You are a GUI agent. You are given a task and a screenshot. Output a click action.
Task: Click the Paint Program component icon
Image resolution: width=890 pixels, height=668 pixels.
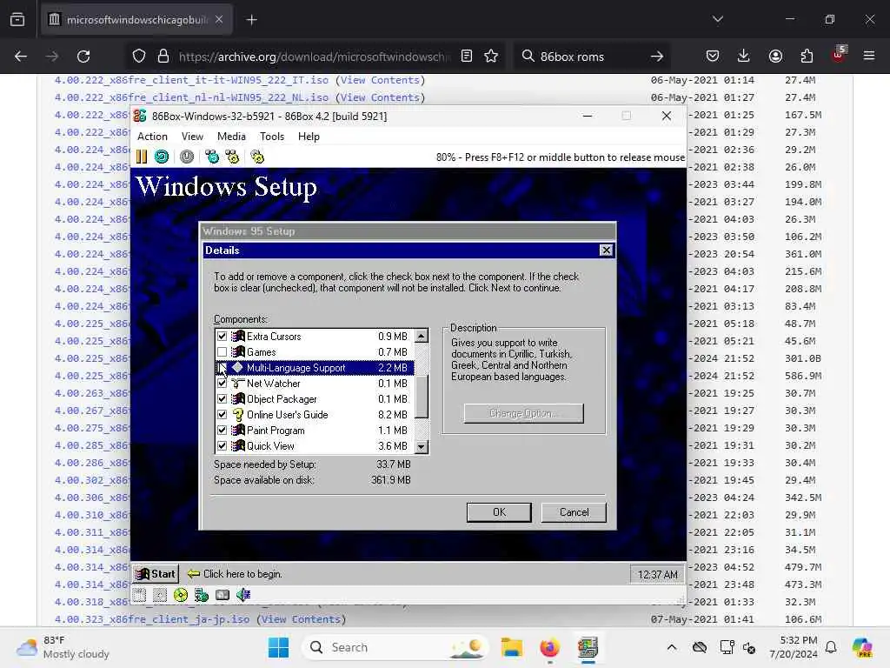(x=238, y=430)
